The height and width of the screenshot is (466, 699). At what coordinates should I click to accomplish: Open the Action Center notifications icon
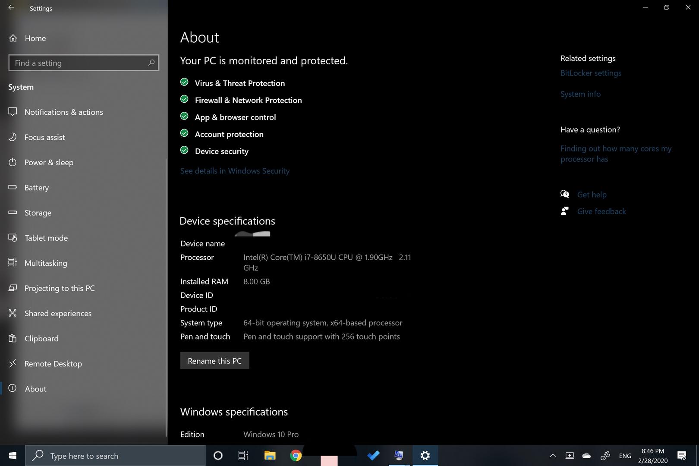682,456
